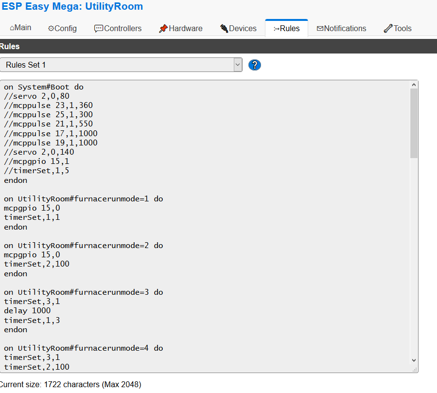Screen dimensions: 437x393
Task: Click the envelope Notifications icon
Action: pyautogui.click(x=320, y=29)
